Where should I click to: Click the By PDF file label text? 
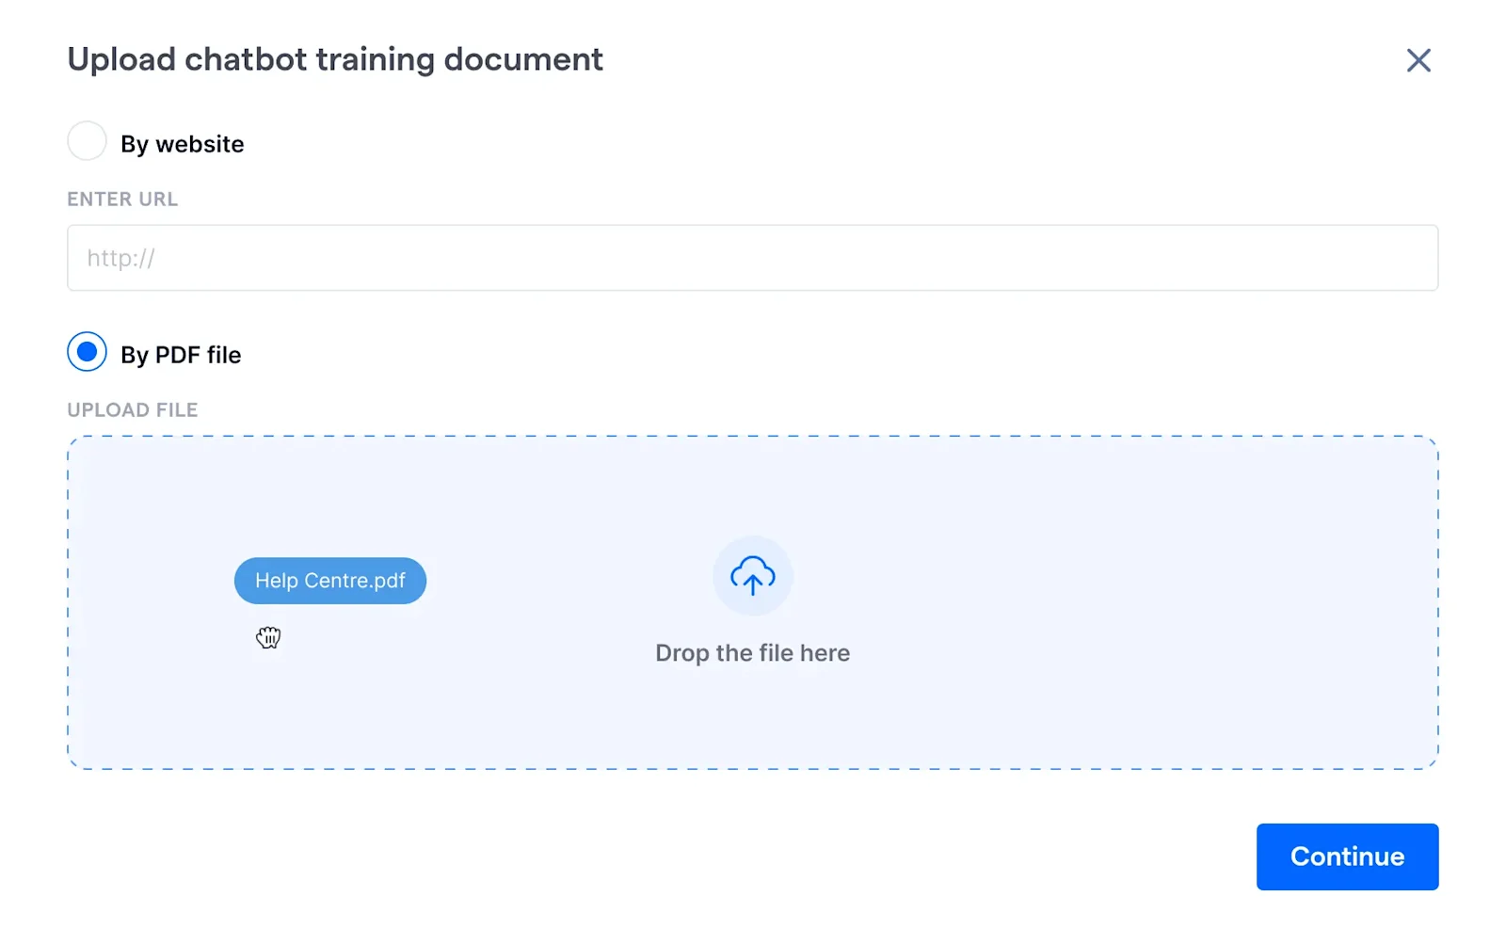[181, 355]
